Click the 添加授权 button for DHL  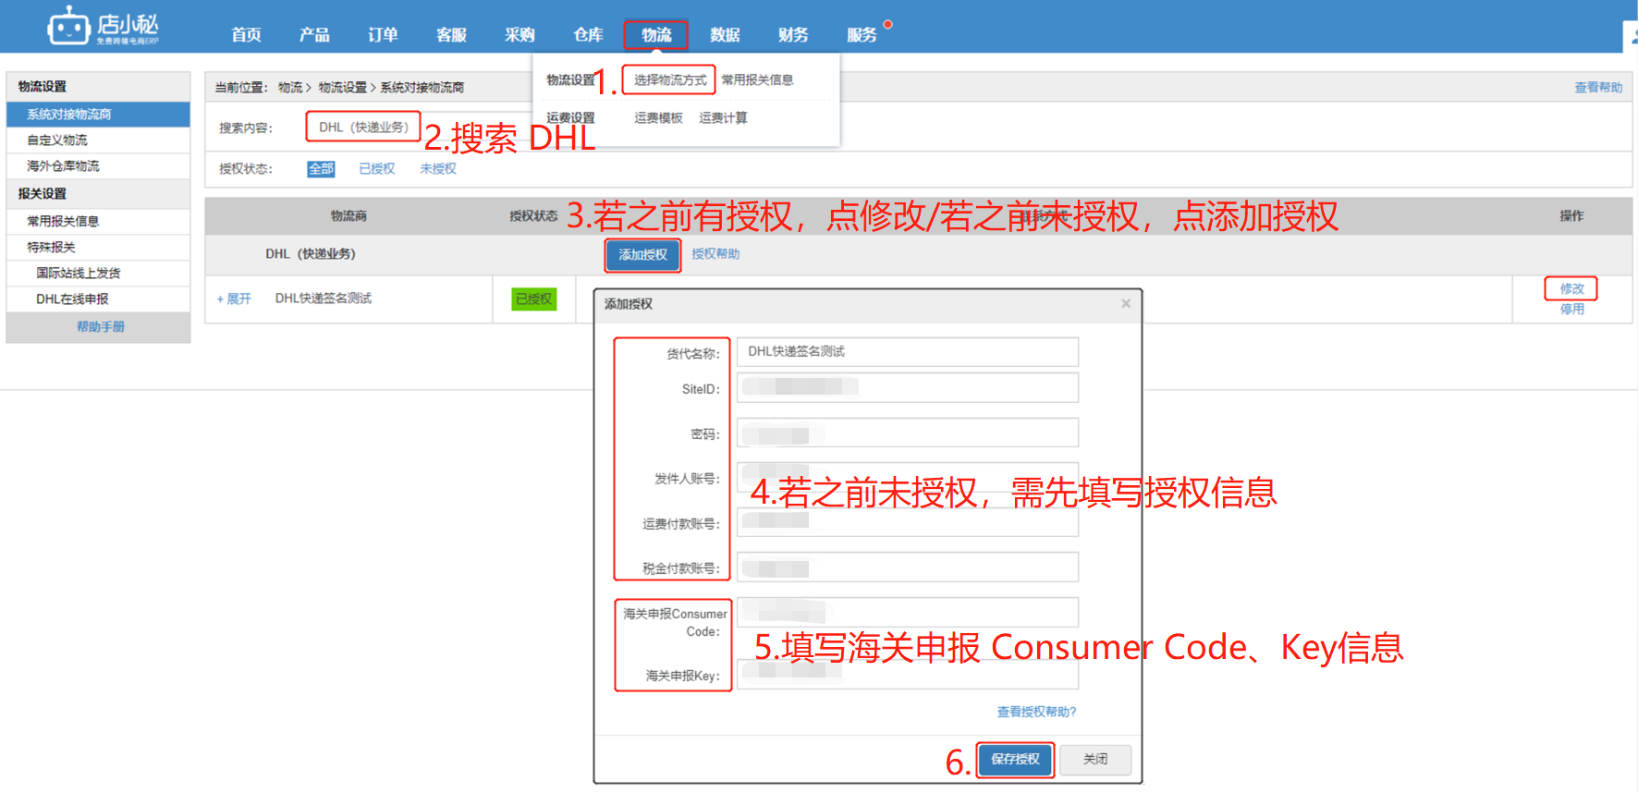(x=642, y=255)
